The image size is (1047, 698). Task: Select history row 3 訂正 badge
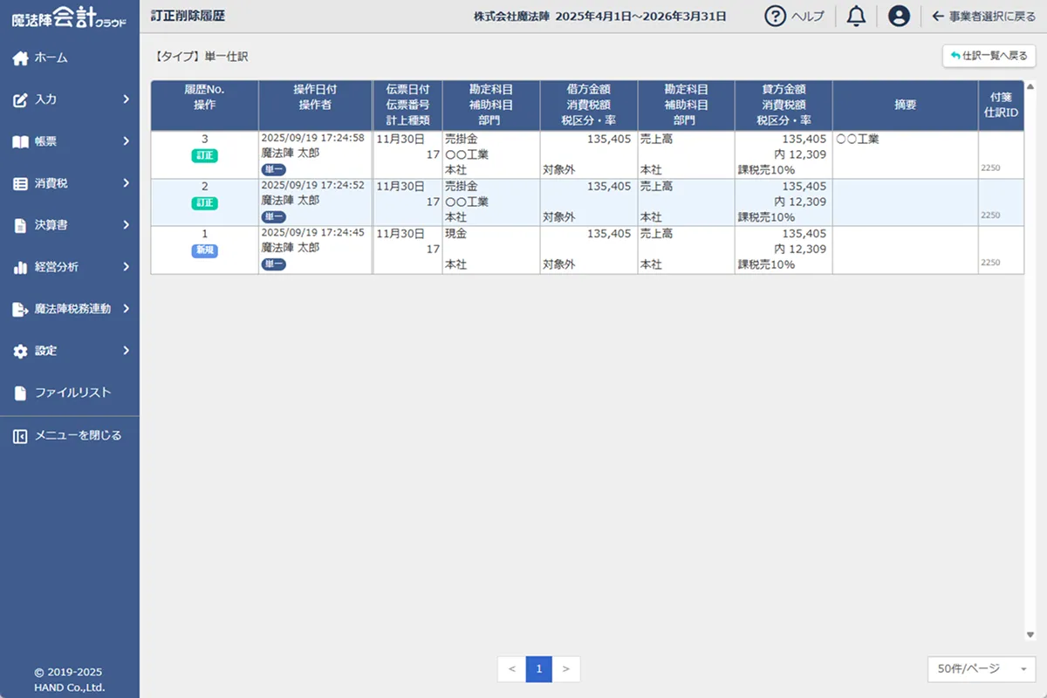(x=204, y=155)
